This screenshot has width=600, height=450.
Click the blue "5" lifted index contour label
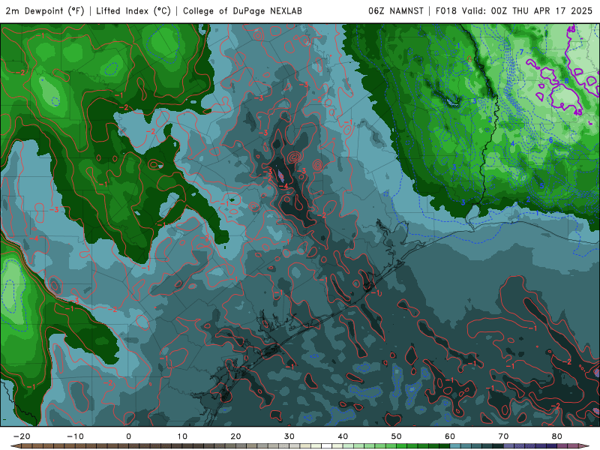541,185
